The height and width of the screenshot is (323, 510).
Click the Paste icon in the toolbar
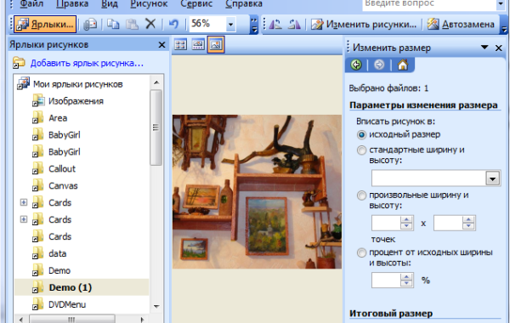tap(132, 24)
